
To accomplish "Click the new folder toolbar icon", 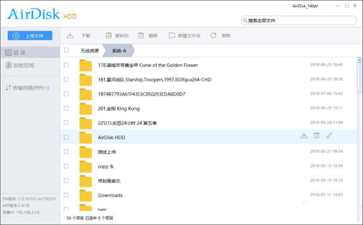I will point(172,36).
